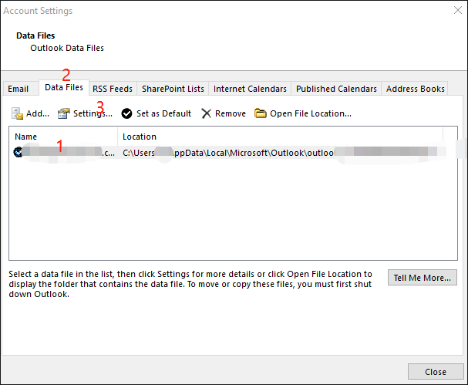Click Open File Location... text
This screenshot has width=468, height=385.
[311, 113]
